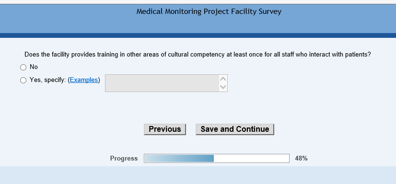Choose the "Yes, specify" radio option
Image resolution: width=396 pixels, height=184 pixels.
click(x=23, y=80)
